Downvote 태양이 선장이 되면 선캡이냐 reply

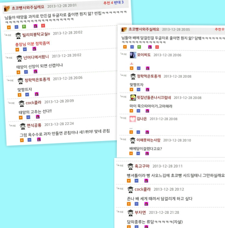tap(26, 72)
